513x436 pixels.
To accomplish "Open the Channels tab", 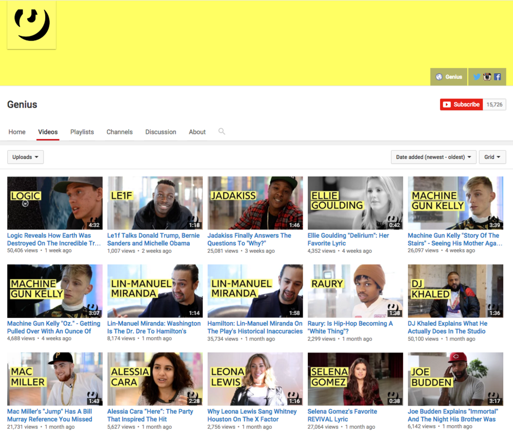I will [120, 132].
